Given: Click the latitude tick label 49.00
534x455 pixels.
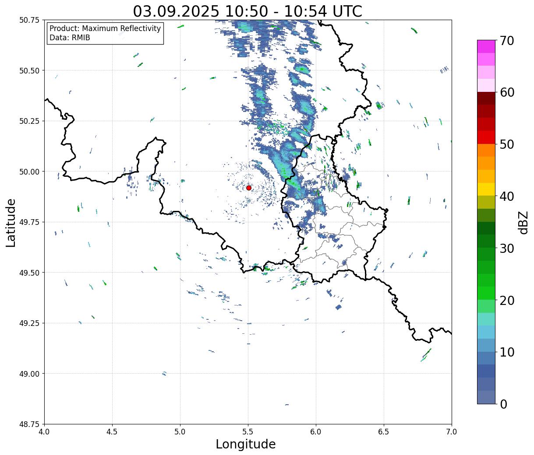Looking at the screenshot, I should point(29,374).
